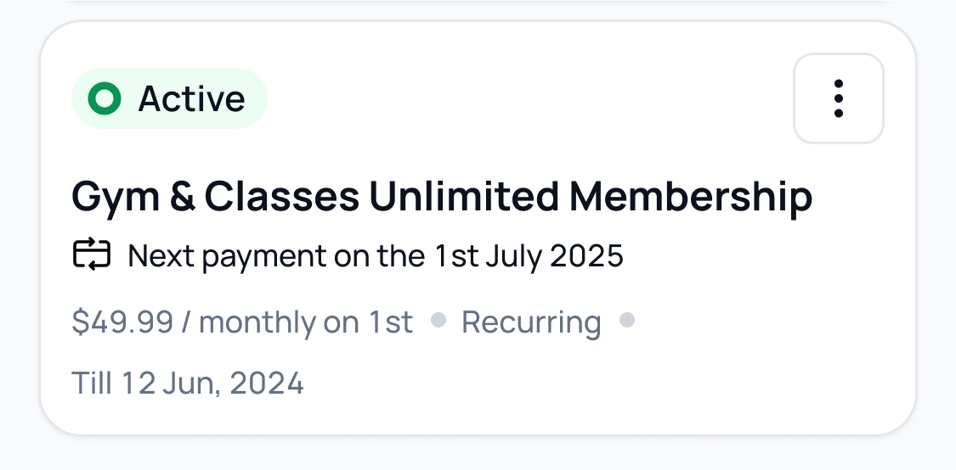Click the Active status badge
The image size is (956, 470).
tap(169, 99)
